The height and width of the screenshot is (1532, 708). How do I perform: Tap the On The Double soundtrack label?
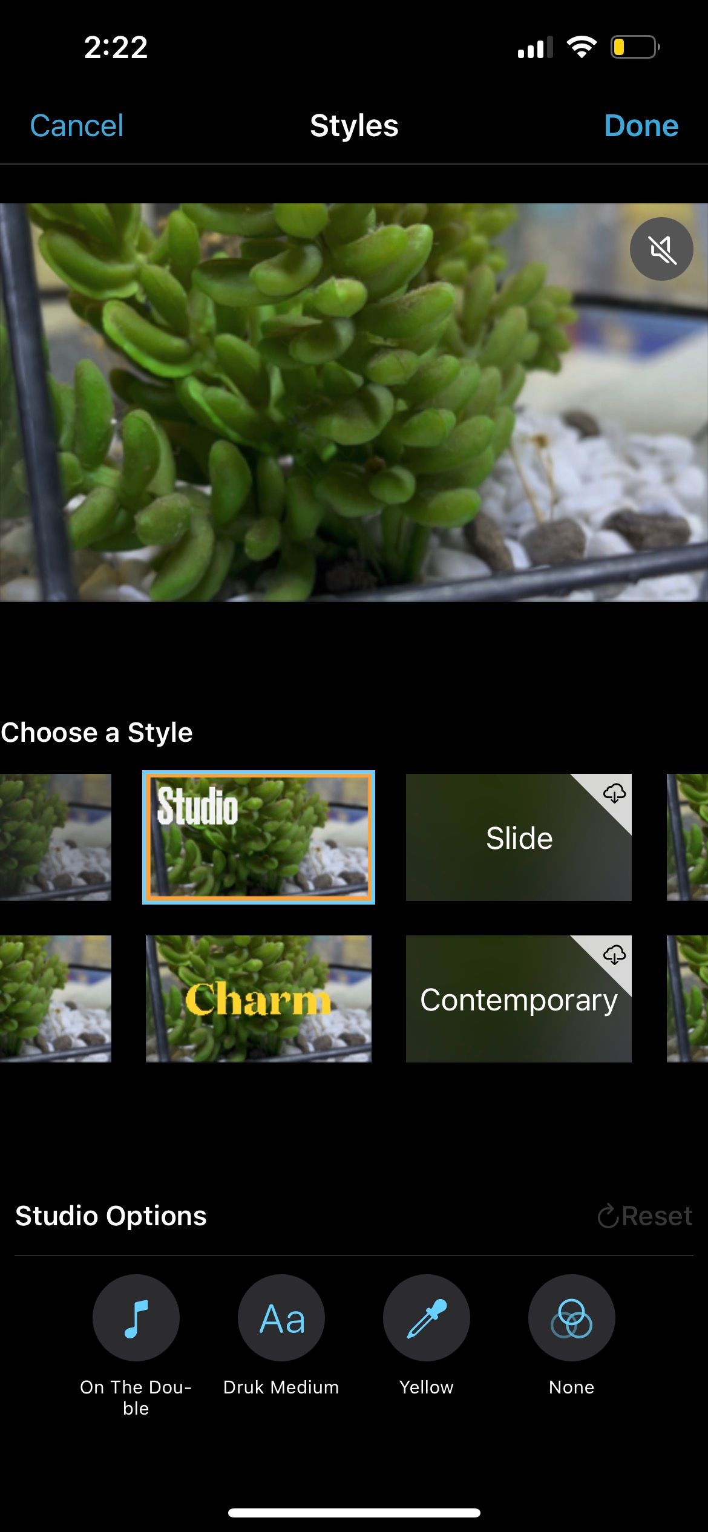click(136, 1398)
